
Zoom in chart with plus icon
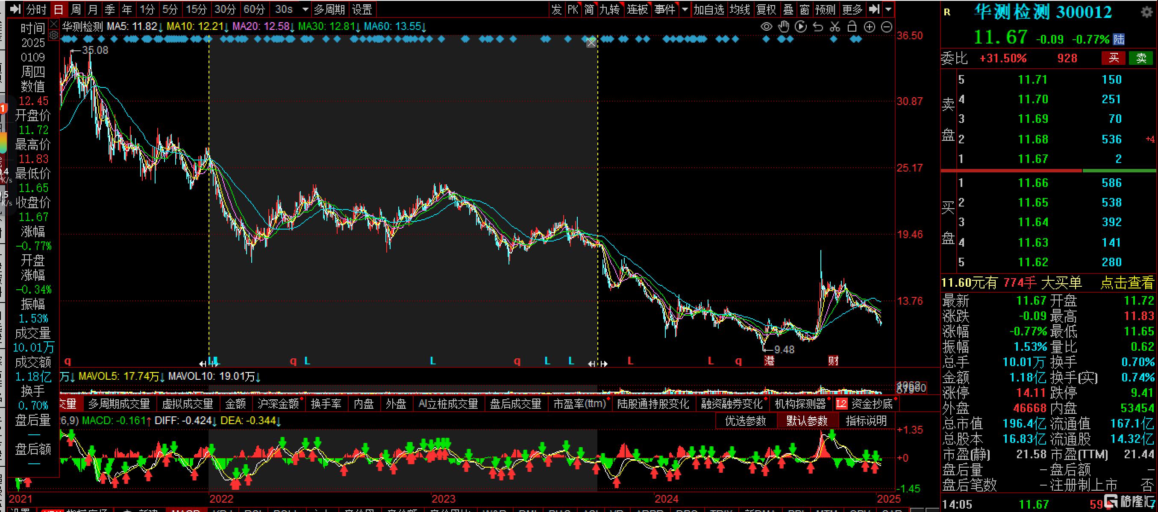coord(870,27)
